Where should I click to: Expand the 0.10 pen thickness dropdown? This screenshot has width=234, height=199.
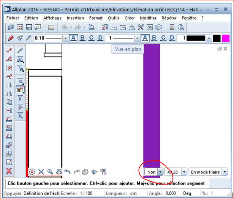point(65,38)
